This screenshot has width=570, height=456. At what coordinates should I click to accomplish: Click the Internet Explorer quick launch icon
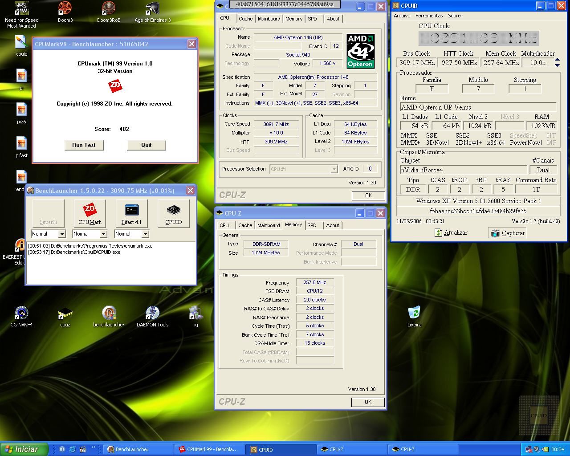click(x=72, y=449)
